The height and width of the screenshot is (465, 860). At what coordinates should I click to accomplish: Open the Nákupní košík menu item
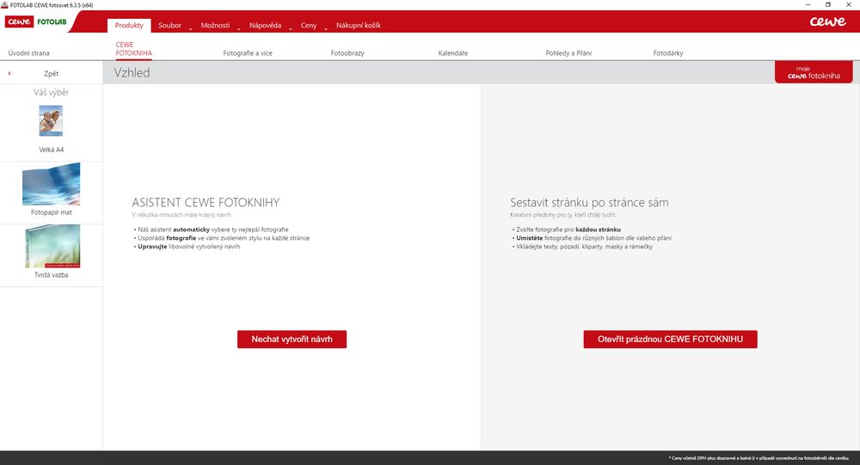[x=358, y=25]
